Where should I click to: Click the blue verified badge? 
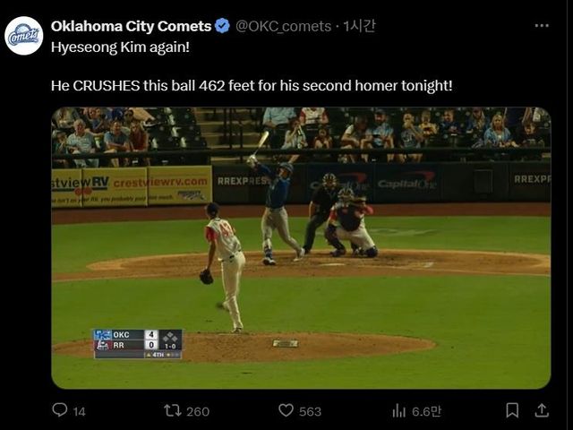[222, 26]
